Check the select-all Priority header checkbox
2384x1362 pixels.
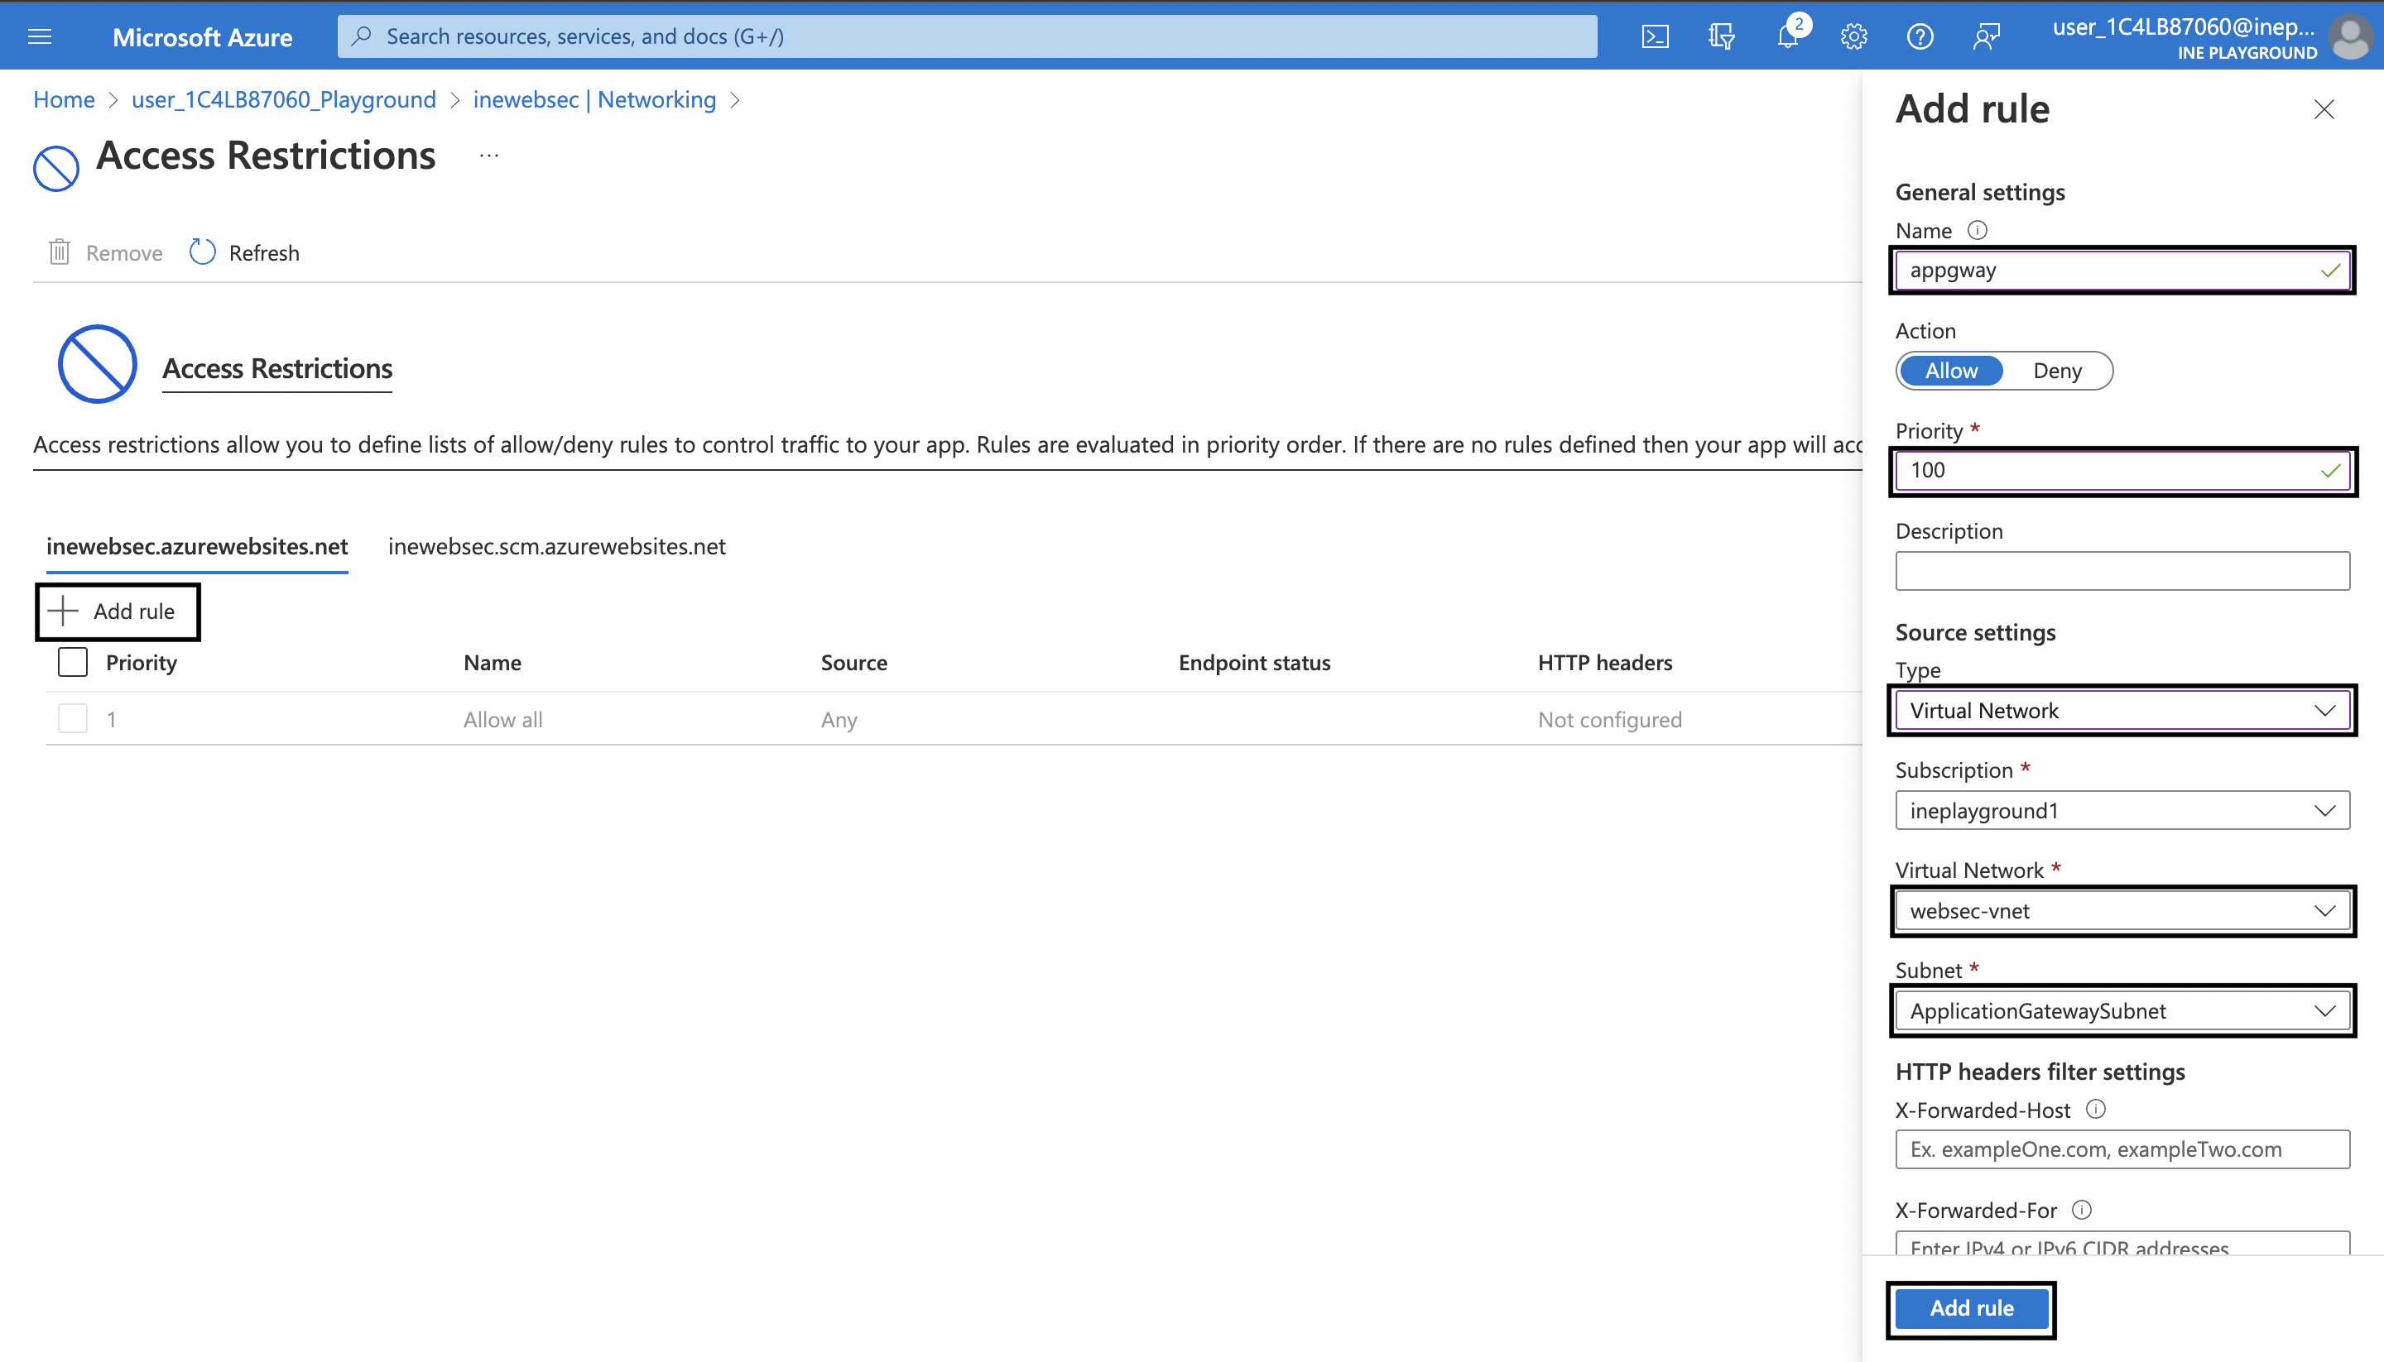72,662
